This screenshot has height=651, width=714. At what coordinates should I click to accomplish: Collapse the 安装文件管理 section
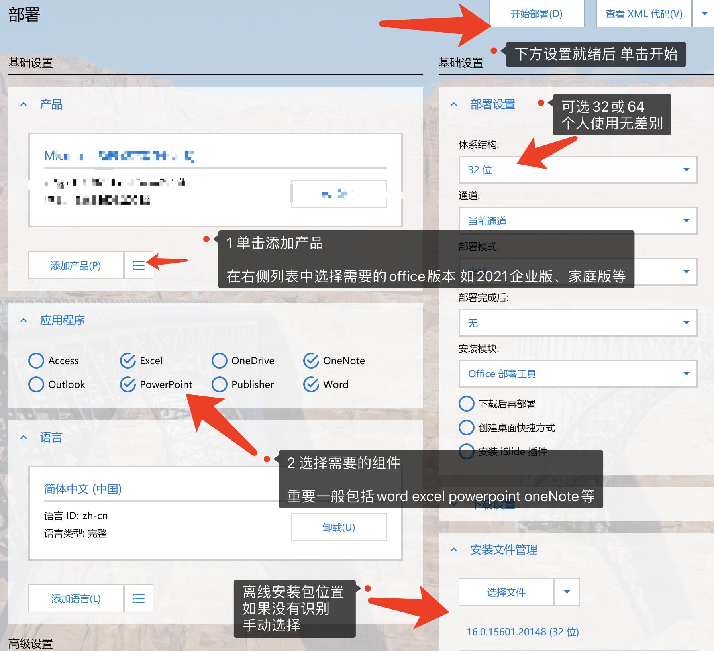454,550
